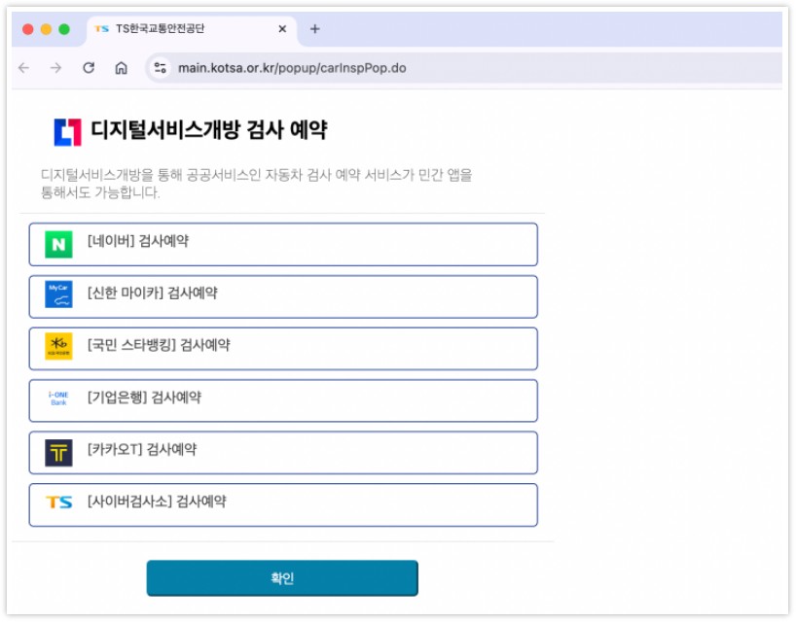Choose [기업은행] 검사예약 option
Screen dimensions: 796x622
283,400
